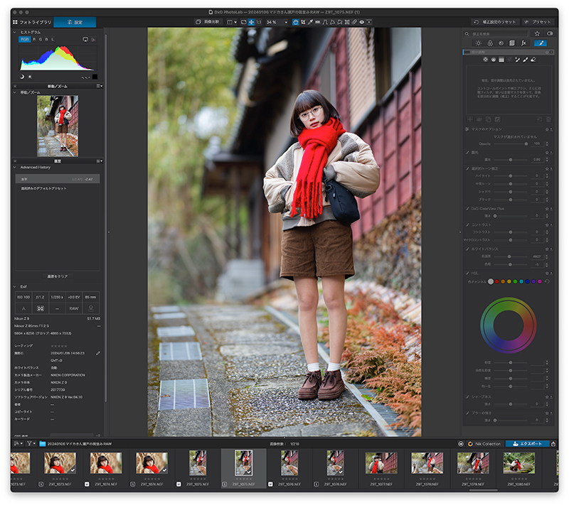
Task: Click the 修正を検索 search field
Action: 496,33
